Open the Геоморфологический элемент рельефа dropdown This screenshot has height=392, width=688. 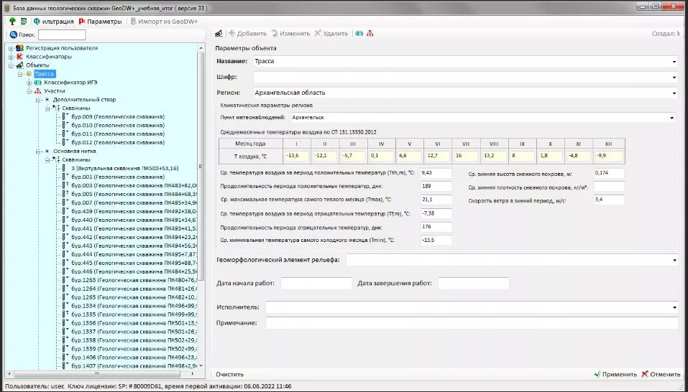[674, 260]
